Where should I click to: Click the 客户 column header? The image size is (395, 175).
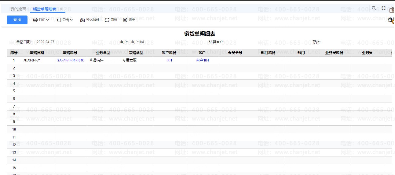pyautogui.click(x=202, y=53)
